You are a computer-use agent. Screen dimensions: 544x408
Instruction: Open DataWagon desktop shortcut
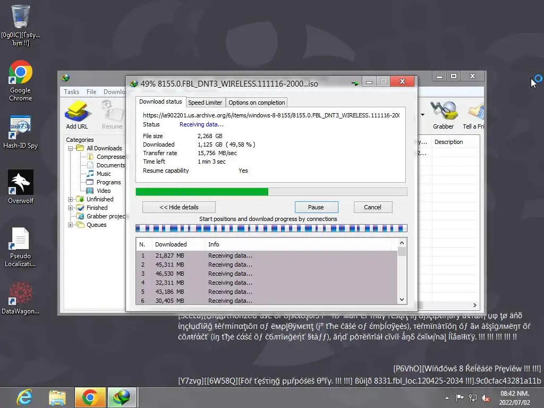click(x=20, y=298)
